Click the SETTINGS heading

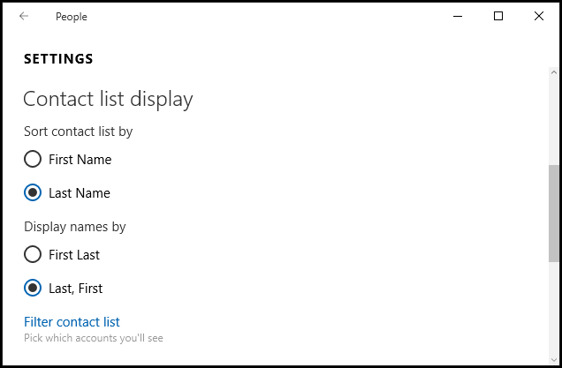[x=58, y=59]
